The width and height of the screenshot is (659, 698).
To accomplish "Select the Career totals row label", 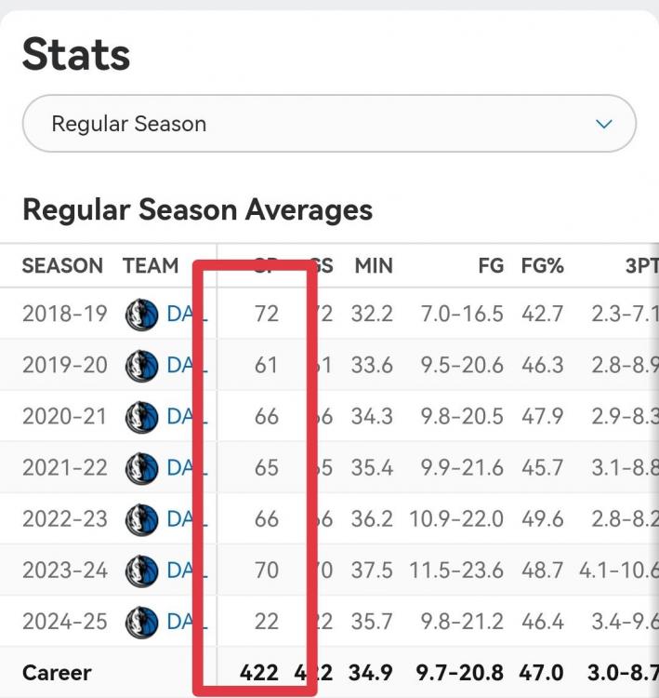I will (57, 672).
